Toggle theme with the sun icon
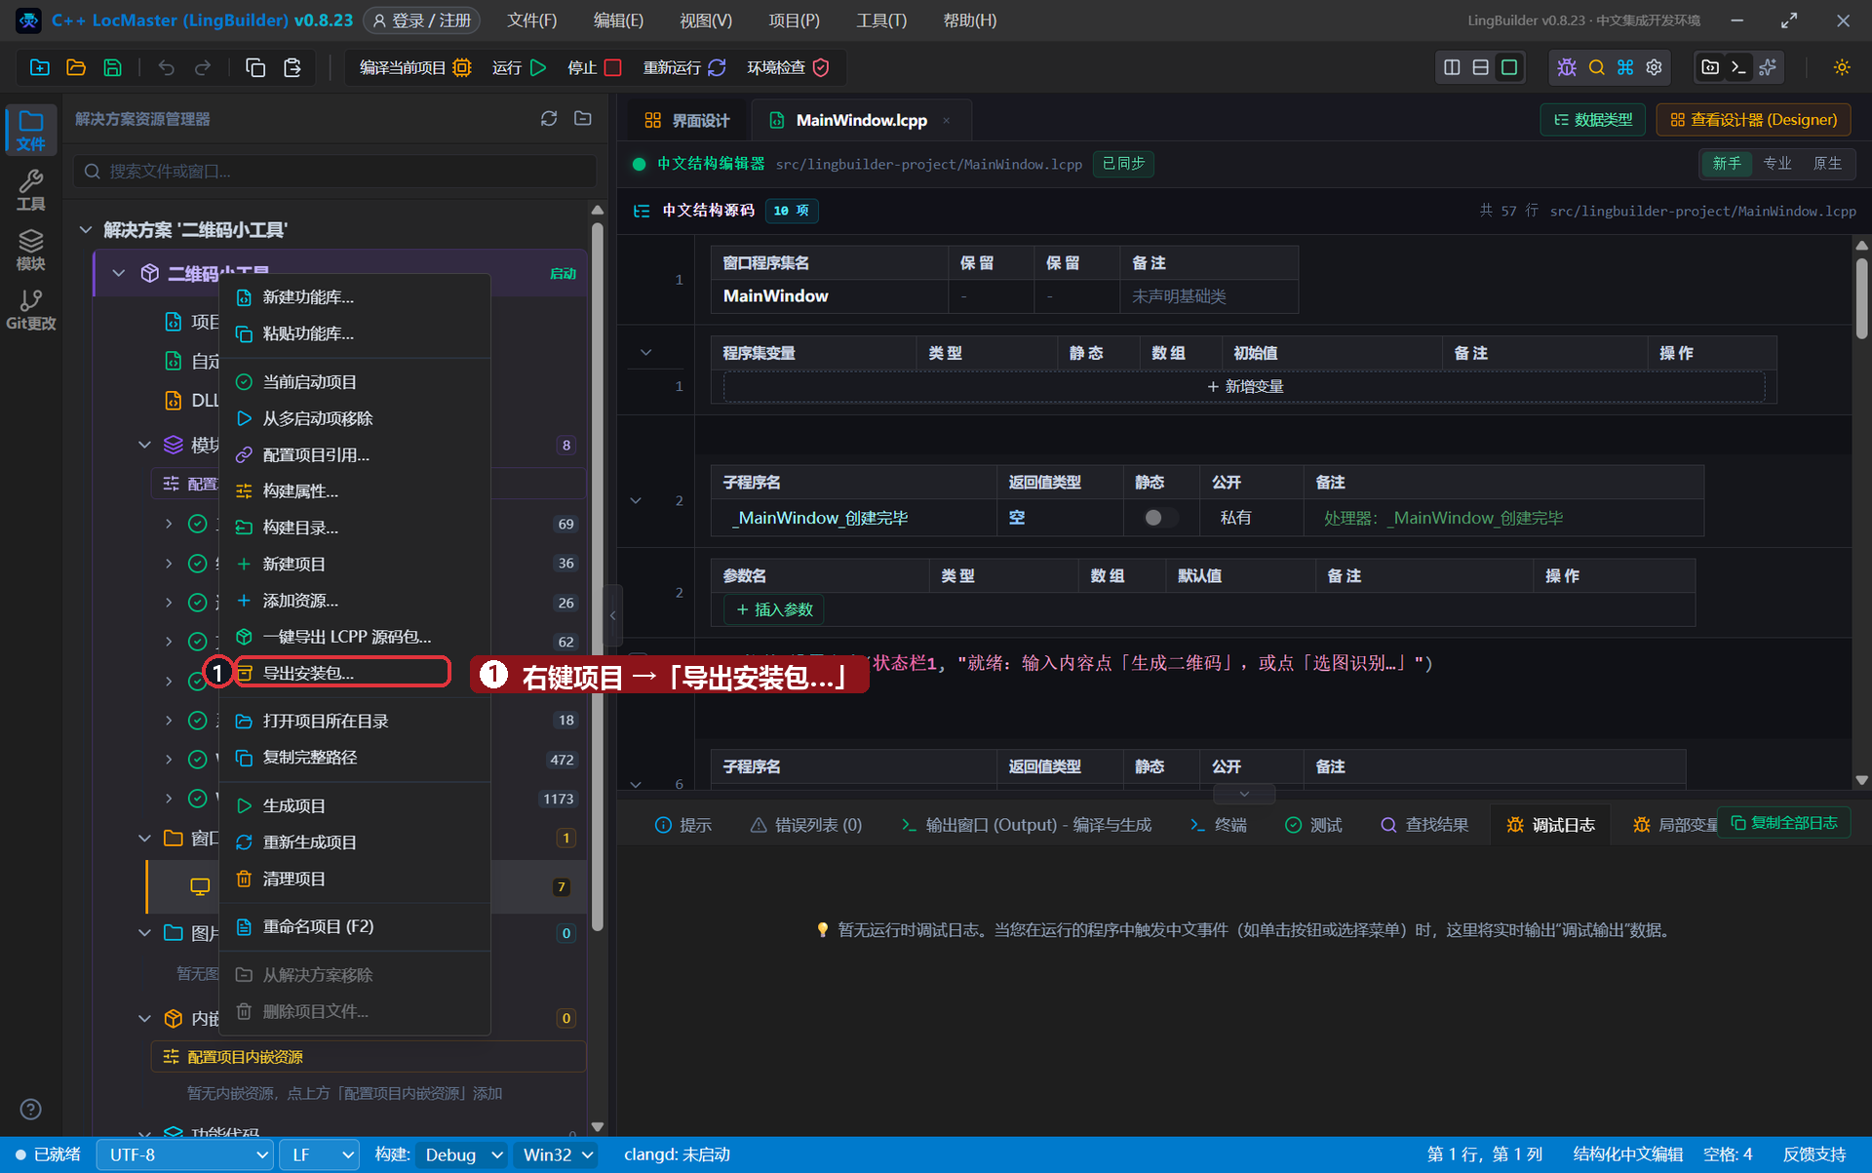 point(1842,67)
